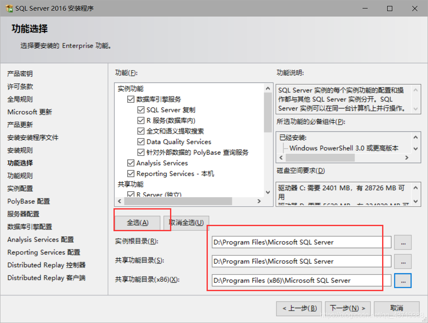Toggle the Analysis Services checkbox
The image size is (428, 323).
pyautogui.click(x=131, y=163)
